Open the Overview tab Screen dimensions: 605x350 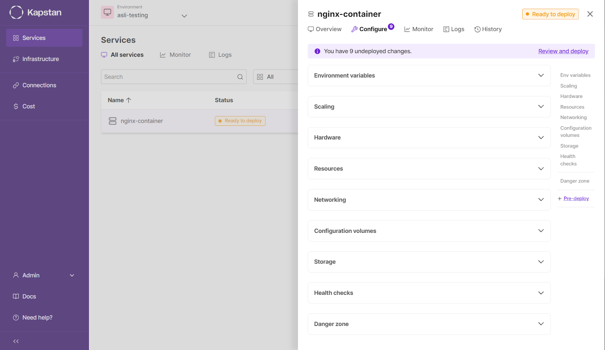(324, 29)
